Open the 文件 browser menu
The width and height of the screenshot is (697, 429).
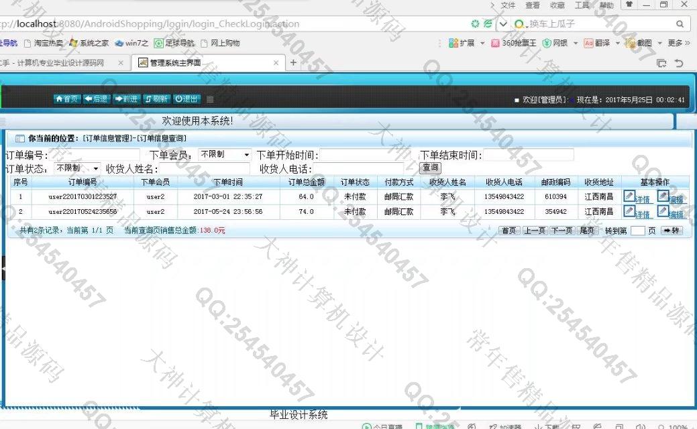[508, 5]
